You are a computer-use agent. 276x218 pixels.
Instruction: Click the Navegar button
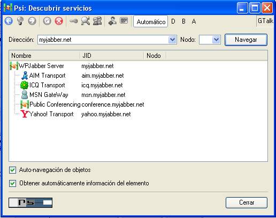pos(246,40)
